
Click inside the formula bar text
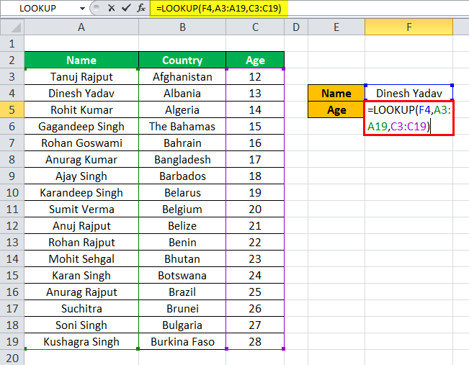[218, 8]
